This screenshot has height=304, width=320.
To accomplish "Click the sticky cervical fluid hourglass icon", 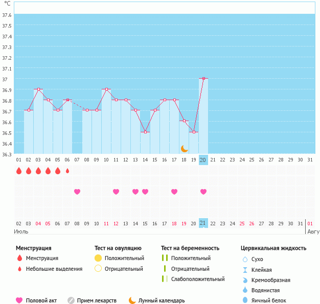I will [x=245, y=270].
